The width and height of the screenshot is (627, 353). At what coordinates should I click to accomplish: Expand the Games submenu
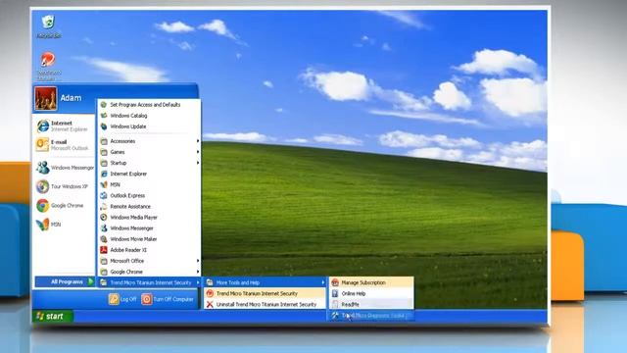pyautogui.click(x=150, y=152)
